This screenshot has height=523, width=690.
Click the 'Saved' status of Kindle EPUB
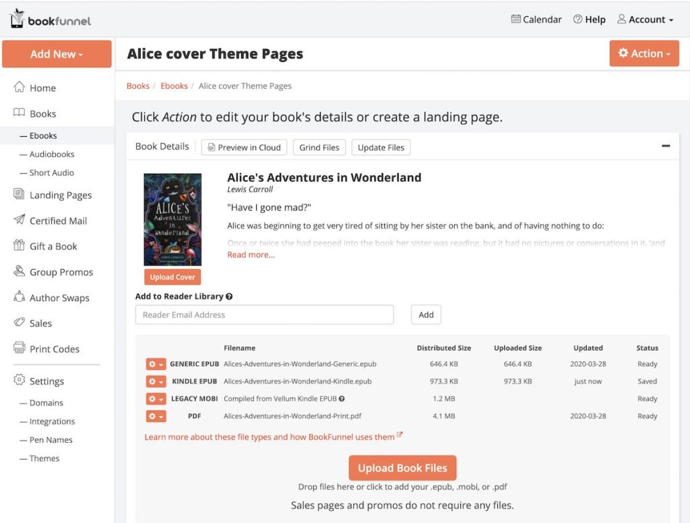[x=647, y=381]
